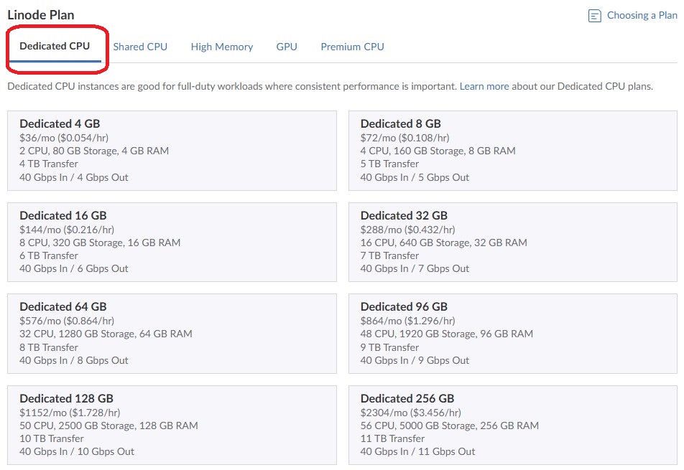Click the $144/mo ($0.216/hr) price text
The width and height of the screenshot is (684, 470).
67,230
